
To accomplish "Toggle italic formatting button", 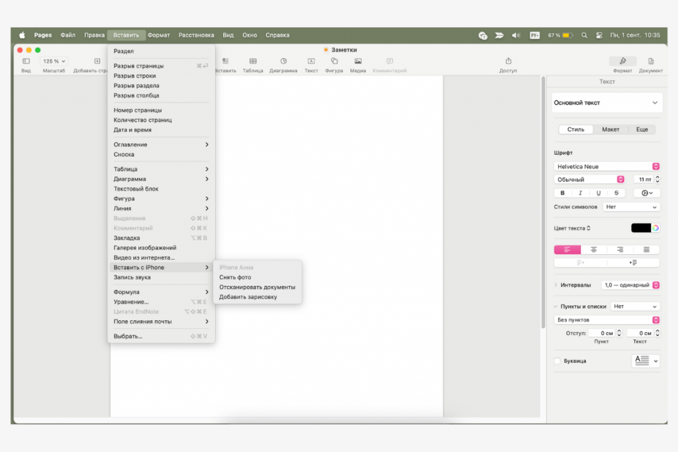I will pyautogui.click(x=580, y=193).
